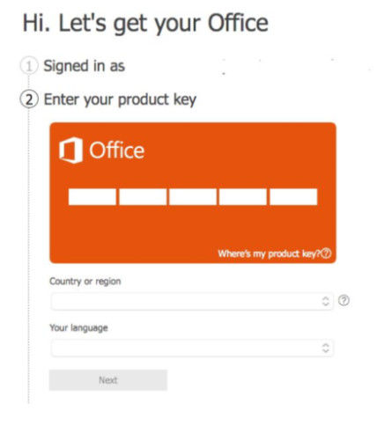
Task: Click the step 1 circle icon
Action: coord(29,66)
